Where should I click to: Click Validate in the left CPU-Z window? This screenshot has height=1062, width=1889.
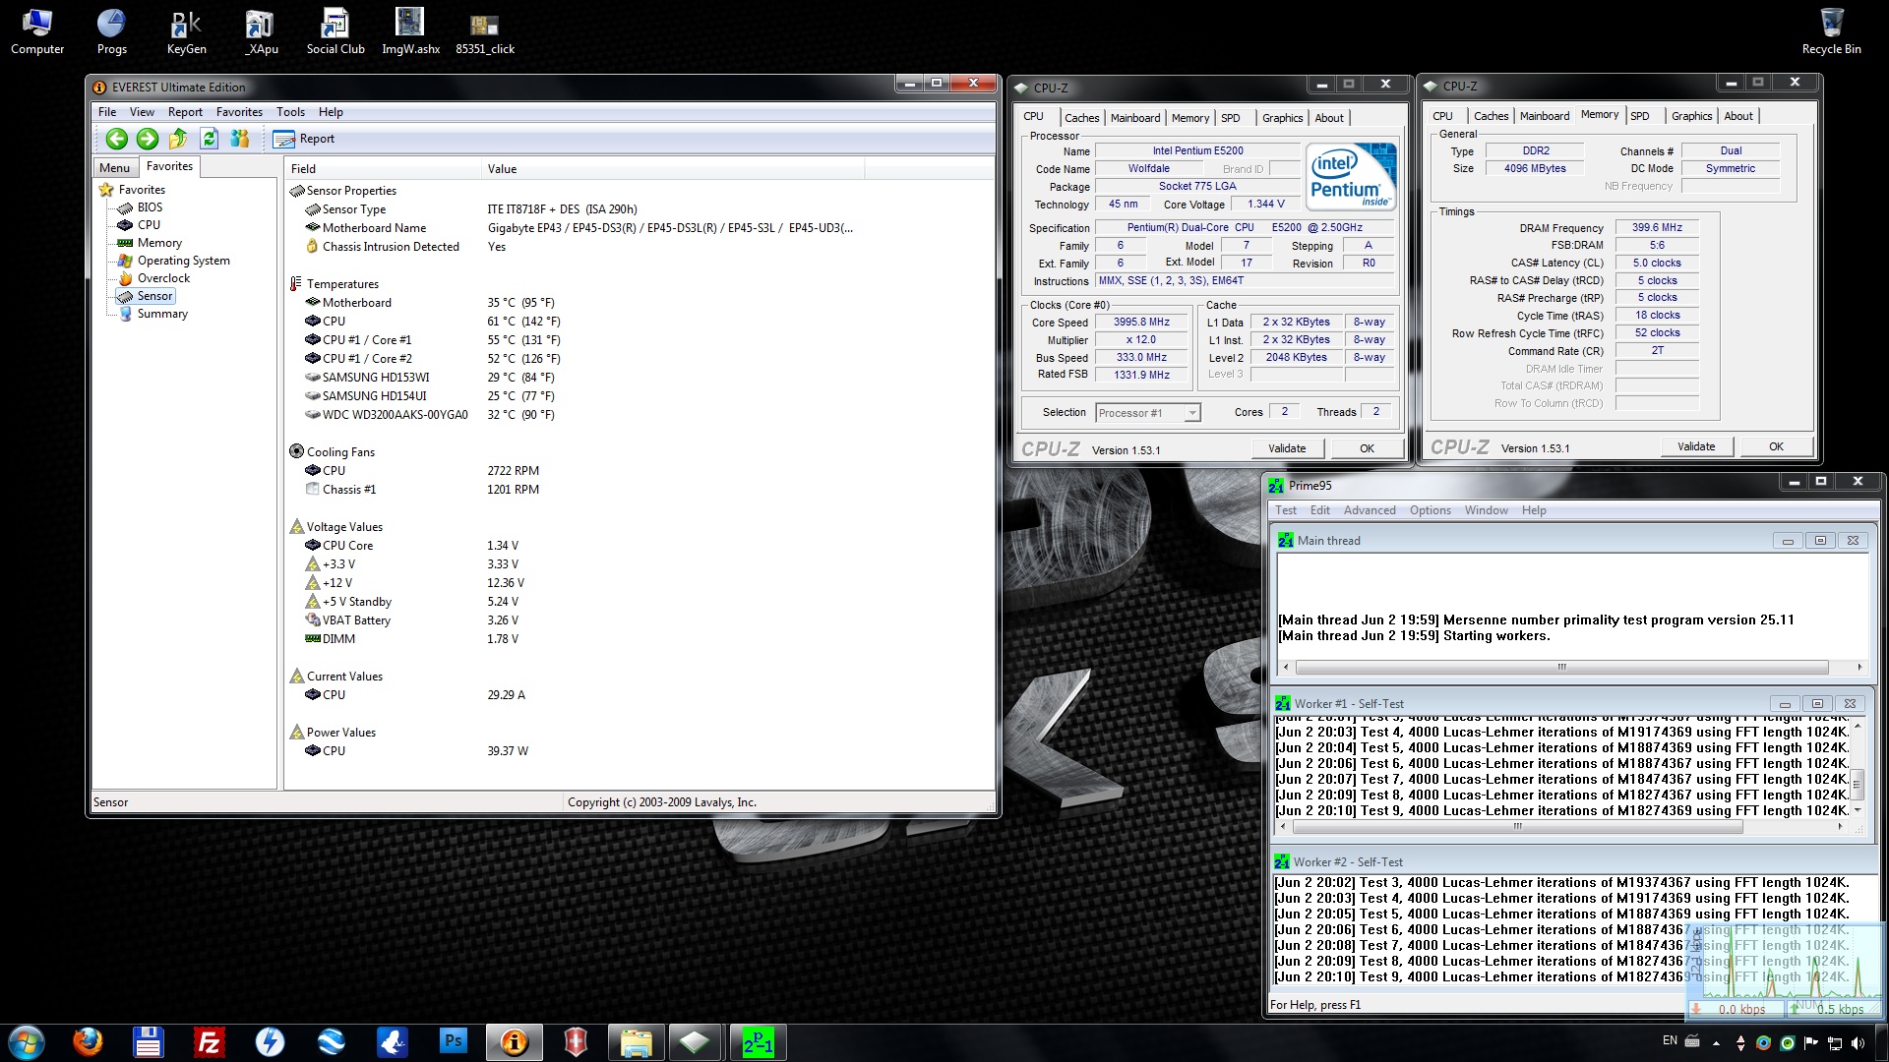1287,448
